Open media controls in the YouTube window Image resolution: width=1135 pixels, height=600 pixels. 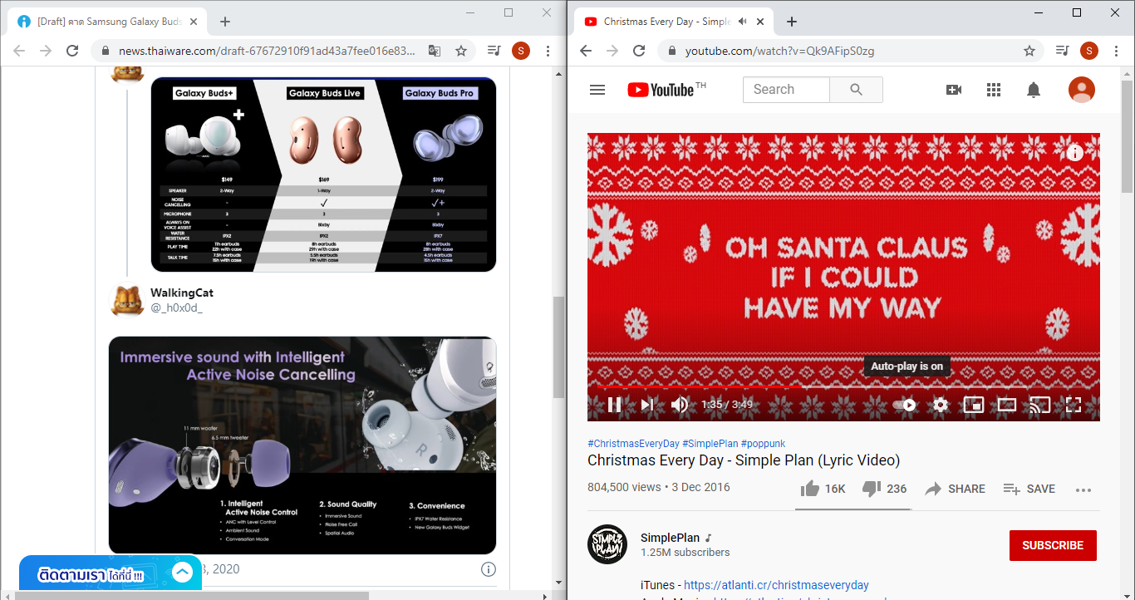pos(1063,51)
